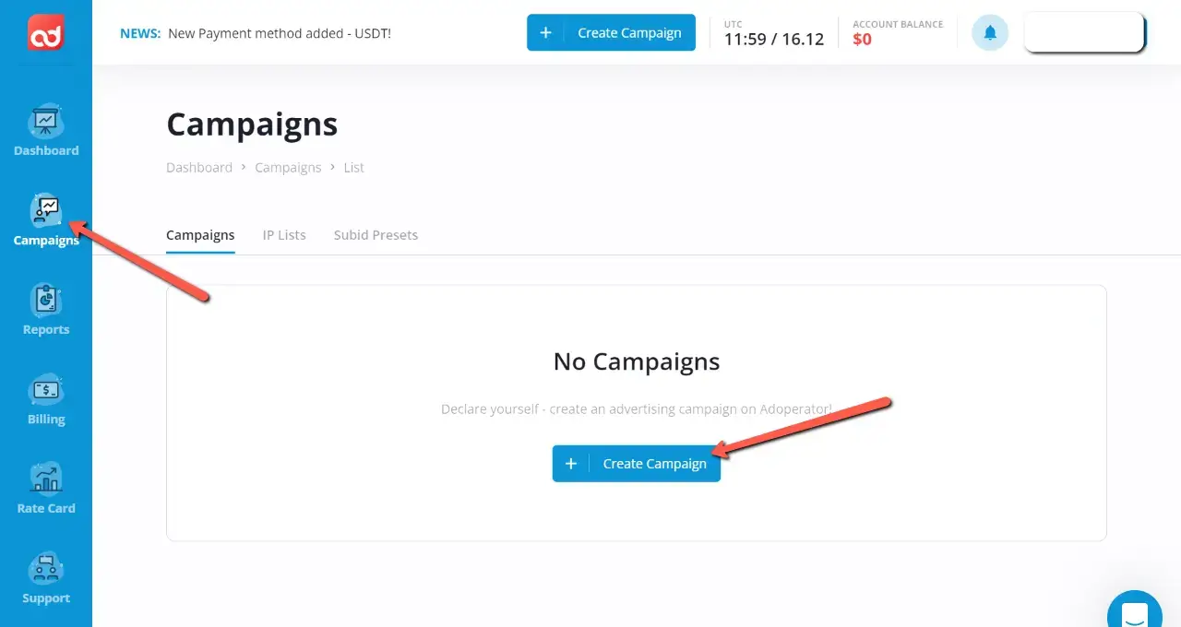Image resolution: width=1181 pixels, height=627 pixels.
Task: Click the notification bell icon
Action: (990, 33)
